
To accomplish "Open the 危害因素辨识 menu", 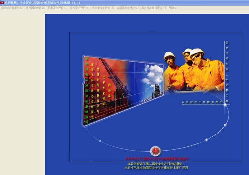I will [35, 7].
